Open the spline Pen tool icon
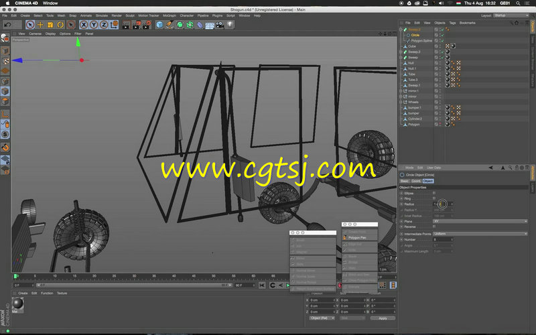 click(170, 25)
